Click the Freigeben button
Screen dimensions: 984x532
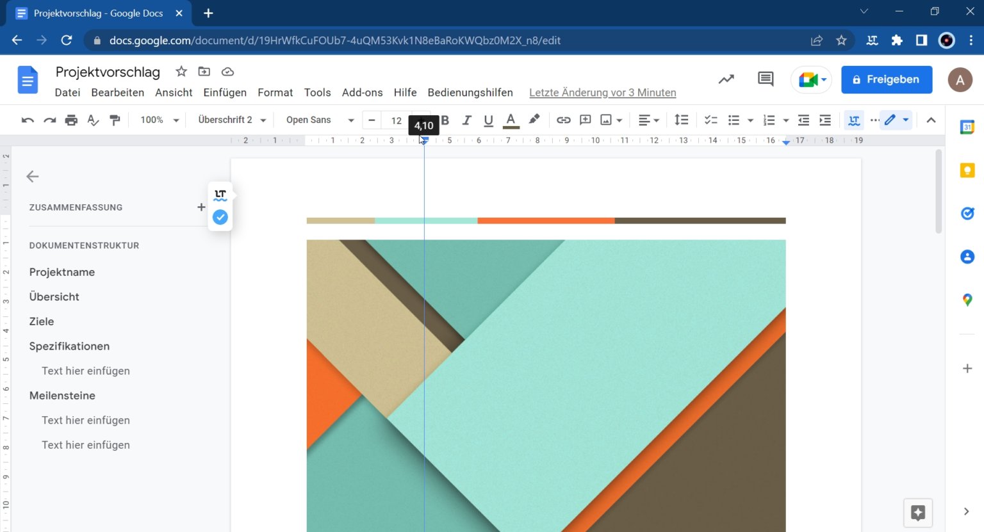click(887, 79)
